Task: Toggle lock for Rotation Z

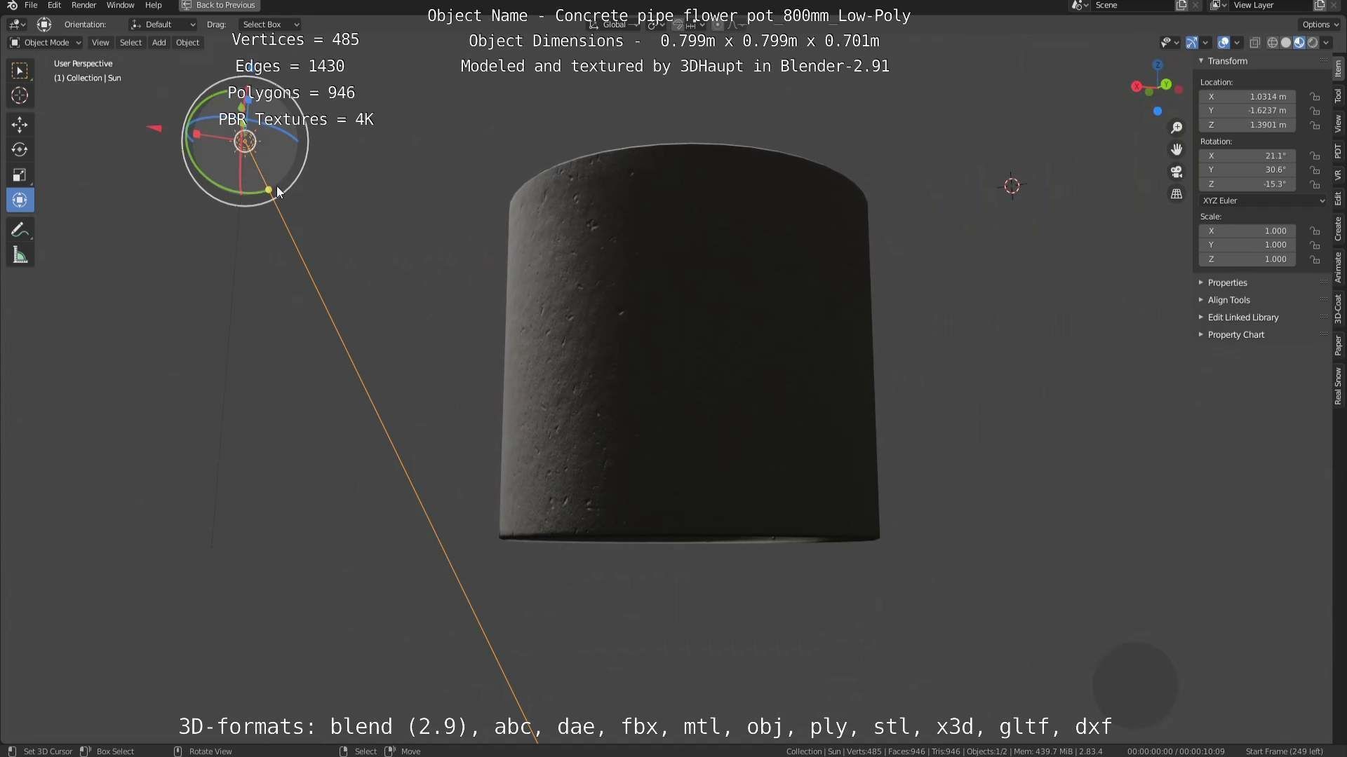Action: (1315, 184)
